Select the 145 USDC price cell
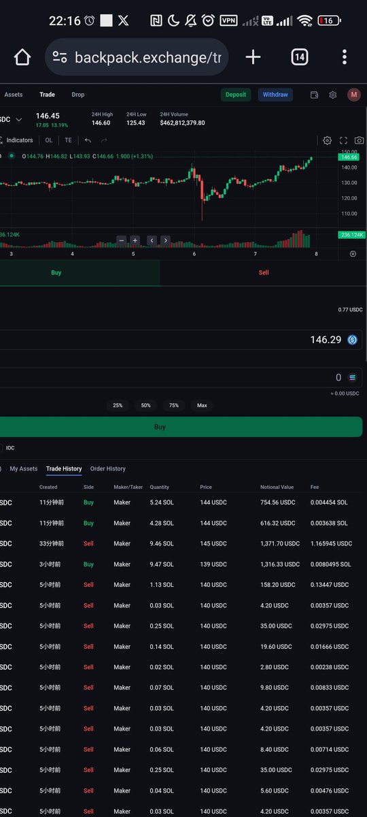The height and width of the screenshot is (817, 367). pos(213,544)
